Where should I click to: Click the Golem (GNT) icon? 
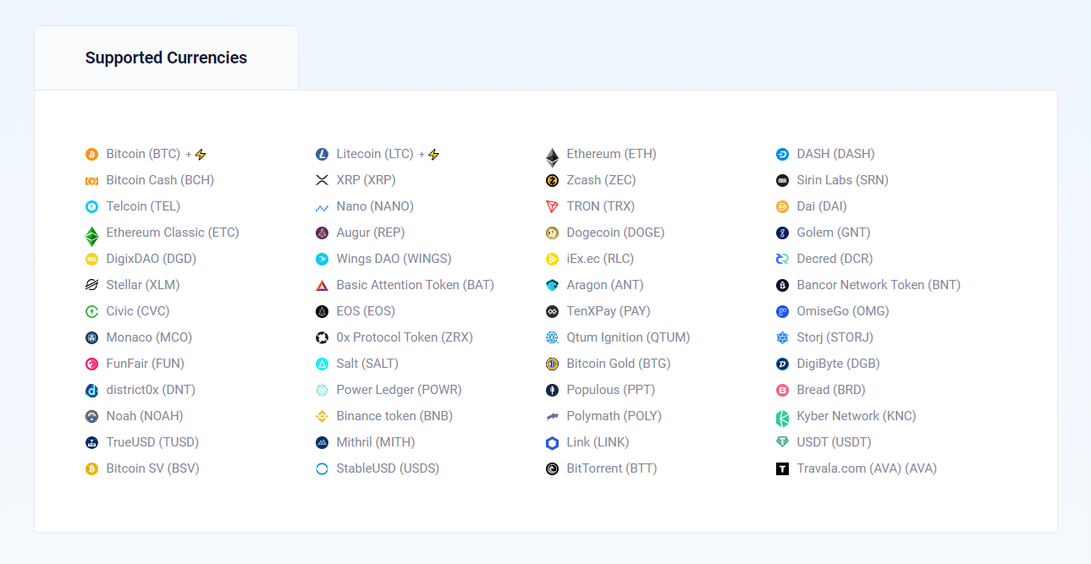click(x=782, y=233)
